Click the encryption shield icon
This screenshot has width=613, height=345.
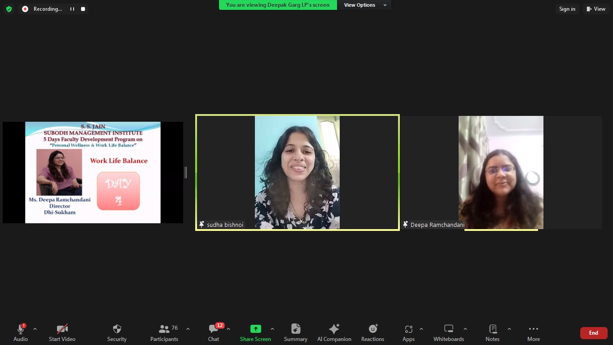point(9,9)
